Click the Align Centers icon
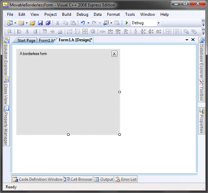 point(27,32)
